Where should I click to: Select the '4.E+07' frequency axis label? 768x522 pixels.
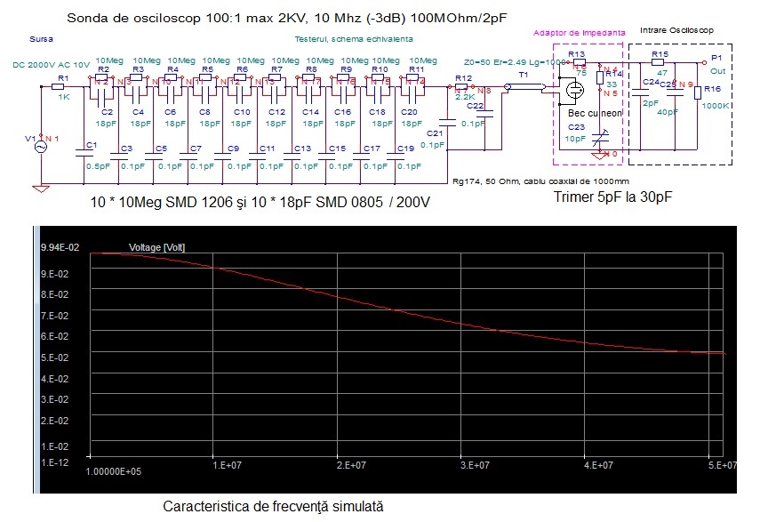click(598, 465)
